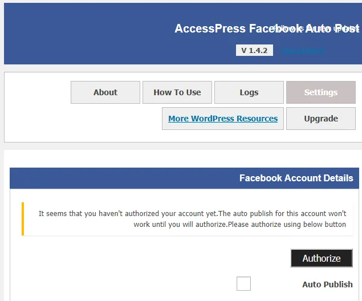Image resolution: width=362 pixels, height=301 pixels.
Task: Select the Settings tab
Action: pyautogui.click(x=321, y=92)
